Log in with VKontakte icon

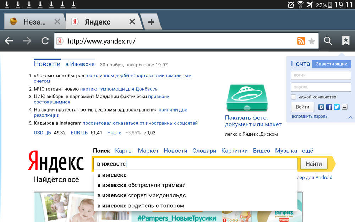click(321, 107)
